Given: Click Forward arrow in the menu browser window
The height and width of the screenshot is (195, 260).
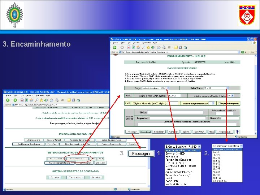Looking at the screenshot, I should (x=15, y=100).
